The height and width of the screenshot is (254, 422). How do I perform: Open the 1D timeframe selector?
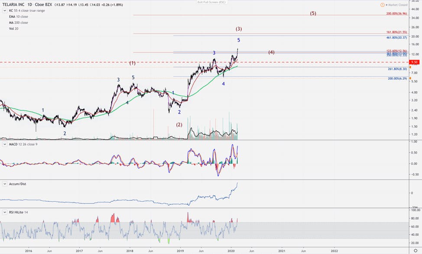tap(29, 5)
